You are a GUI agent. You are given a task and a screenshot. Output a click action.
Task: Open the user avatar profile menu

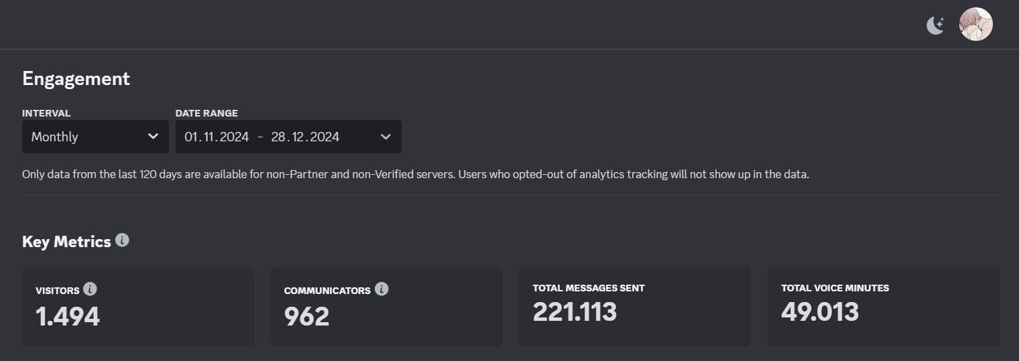click(975, 24)
